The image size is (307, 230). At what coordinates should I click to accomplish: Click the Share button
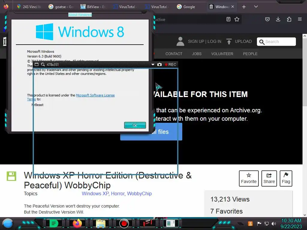[x=269, y=178]
